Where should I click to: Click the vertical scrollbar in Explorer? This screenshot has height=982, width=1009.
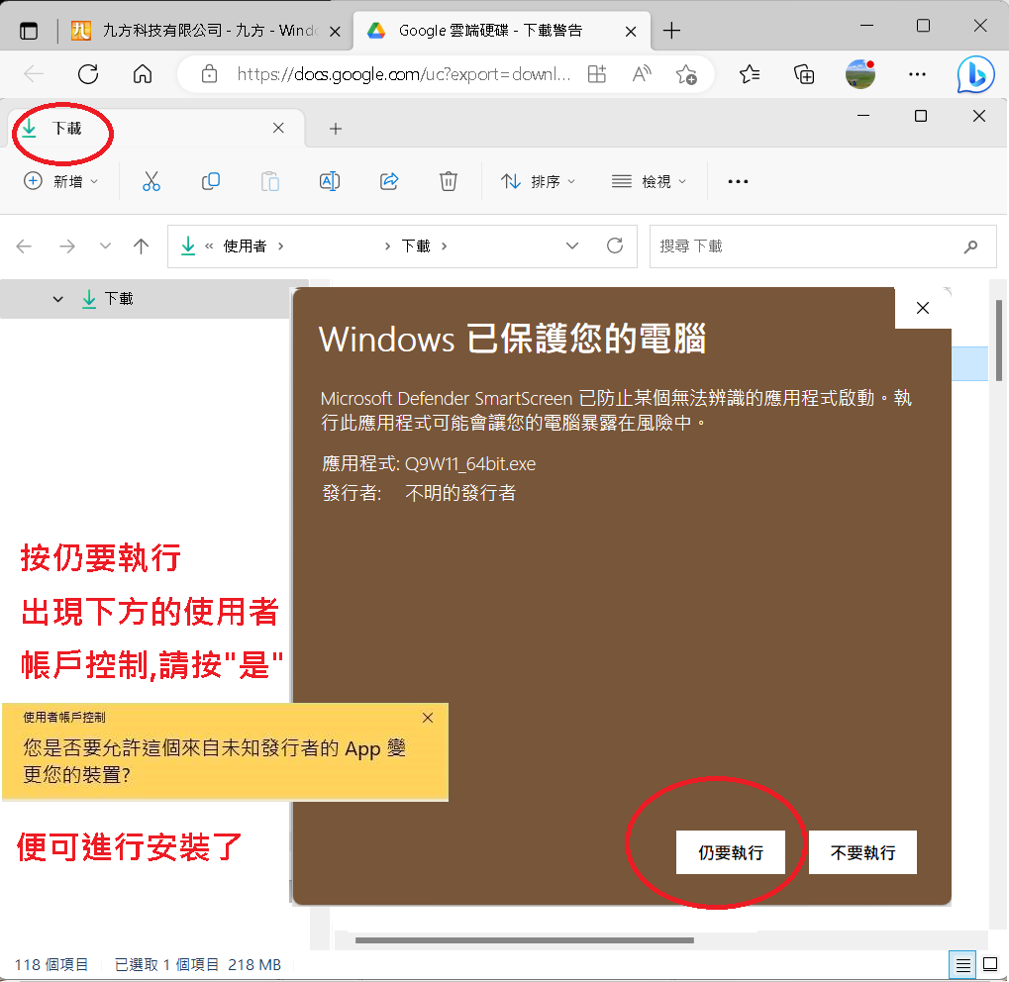pyautogui.click(x=999, y=341)
